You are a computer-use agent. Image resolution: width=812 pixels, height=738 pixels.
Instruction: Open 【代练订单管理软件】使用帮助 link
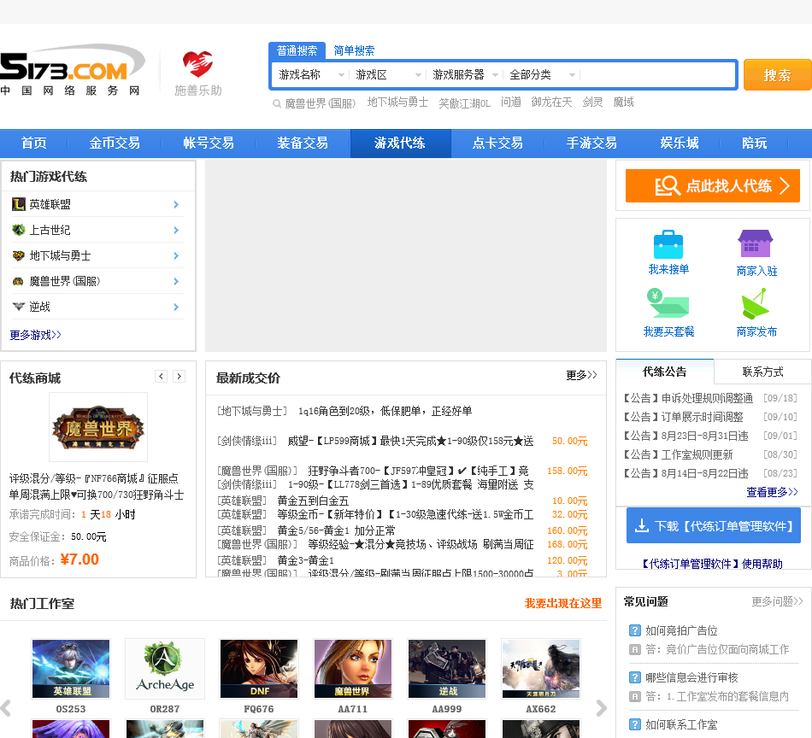click(713, 564)
